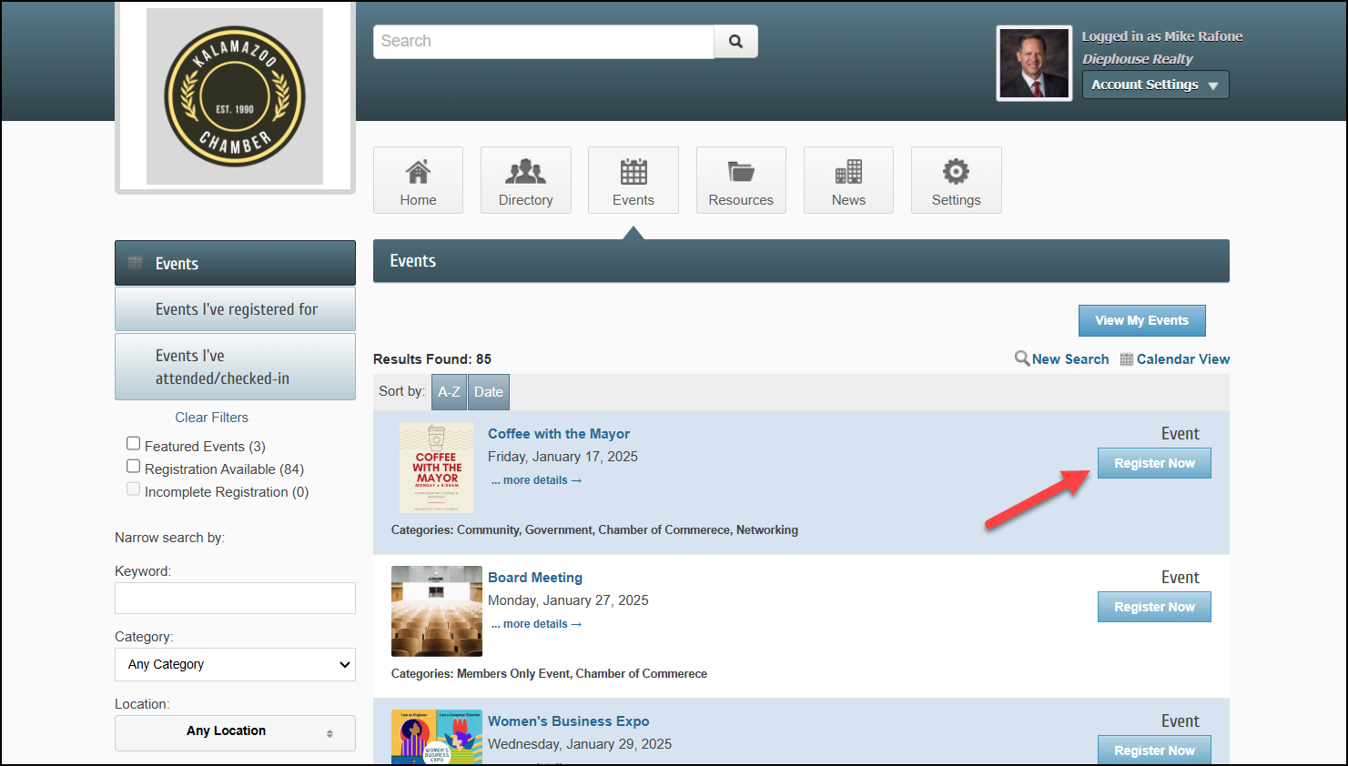This screenshot has width=1348, height=766.
Task: Open the Board Meeting event link
Action: click(x=534, y=578)
